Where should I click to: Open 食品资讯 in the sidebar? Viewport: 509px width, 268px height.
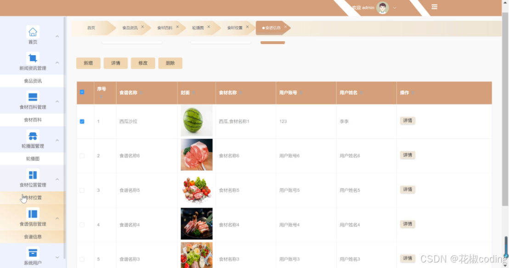tap(33, 81)
